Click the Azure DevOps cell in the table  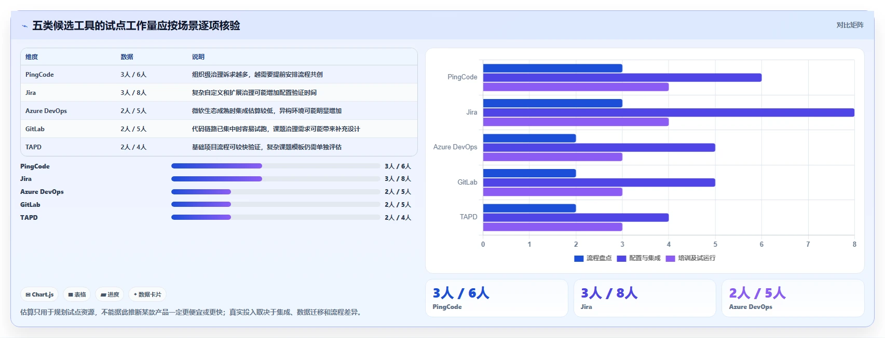46,111
